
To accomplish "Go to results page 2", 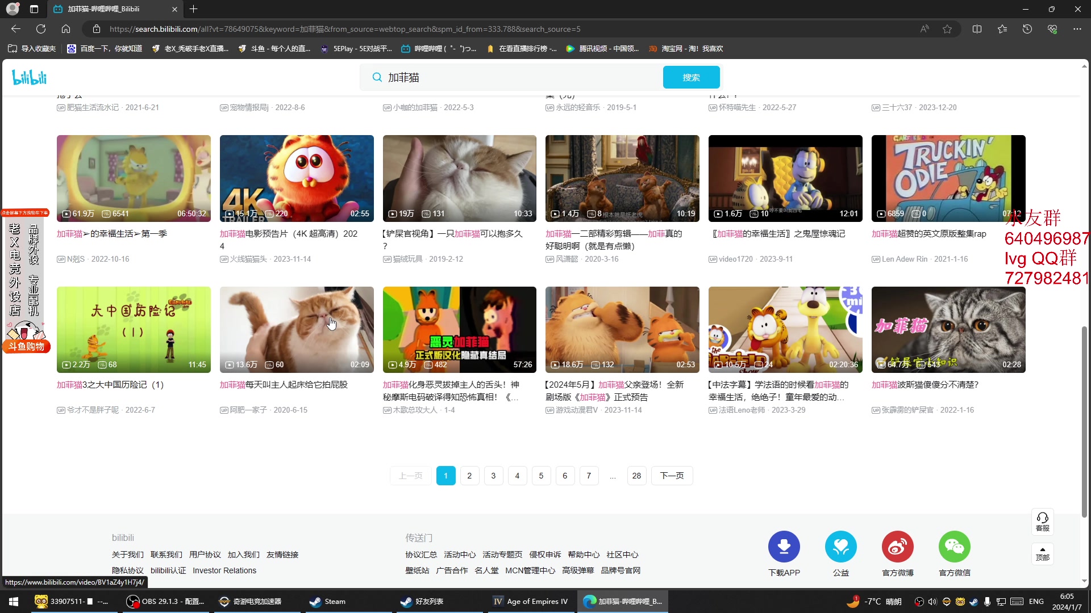I will (469, 476).
